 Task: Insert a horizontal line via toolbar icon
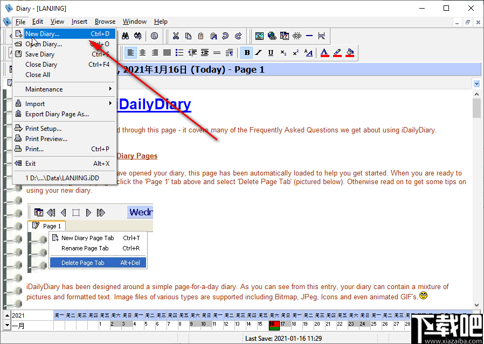point(309,36)
